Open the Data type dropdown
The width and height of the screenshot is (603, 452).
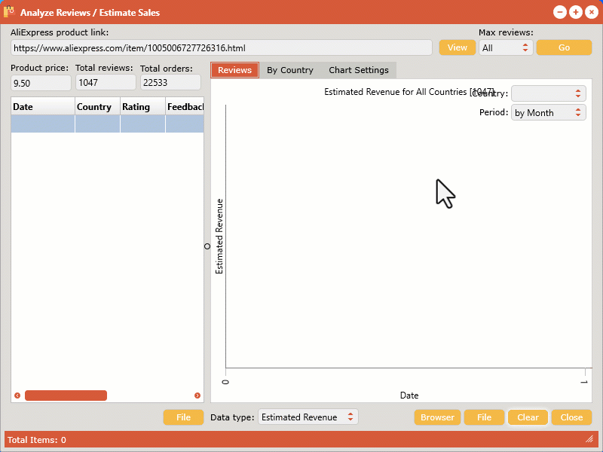point(308,417)
